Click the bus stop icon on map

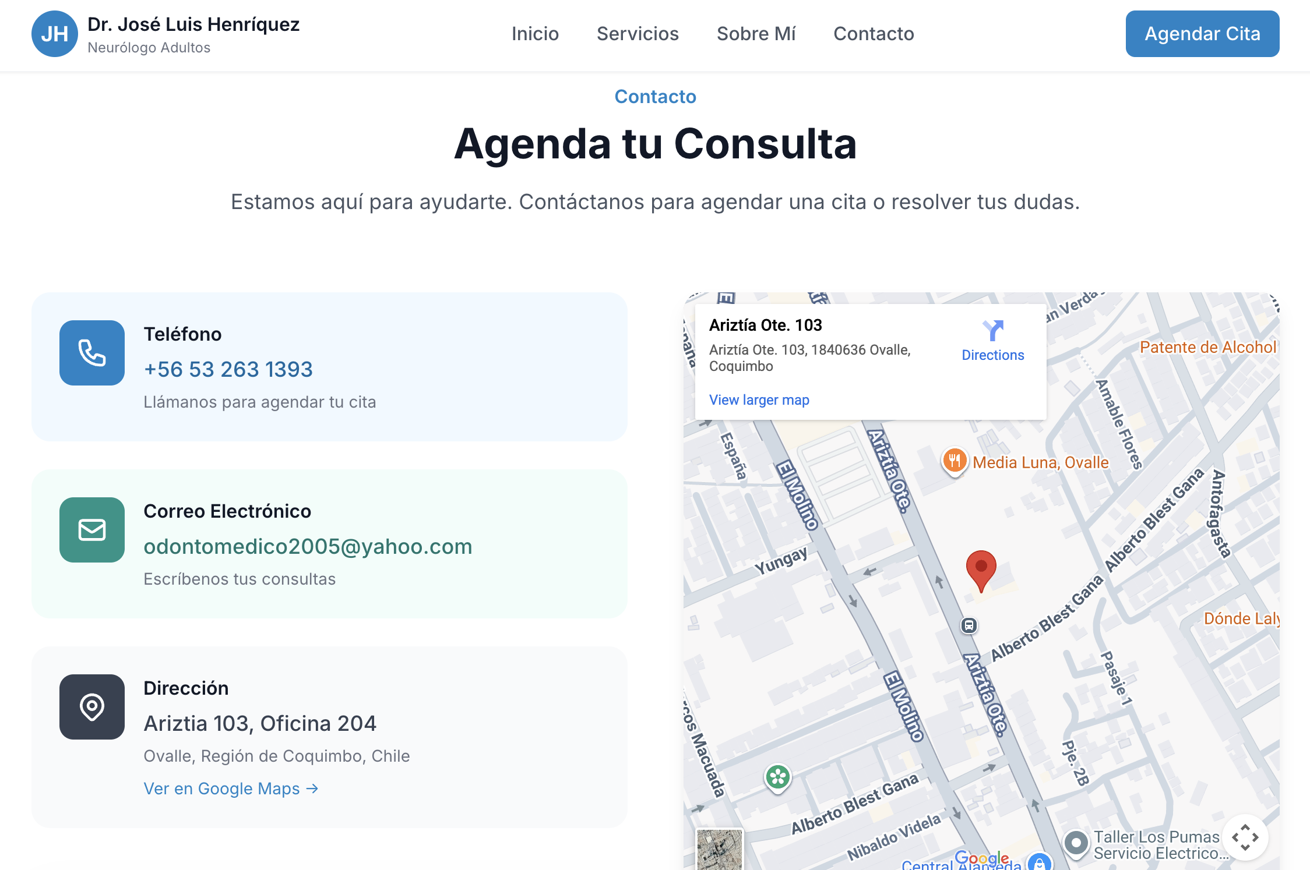969,625
